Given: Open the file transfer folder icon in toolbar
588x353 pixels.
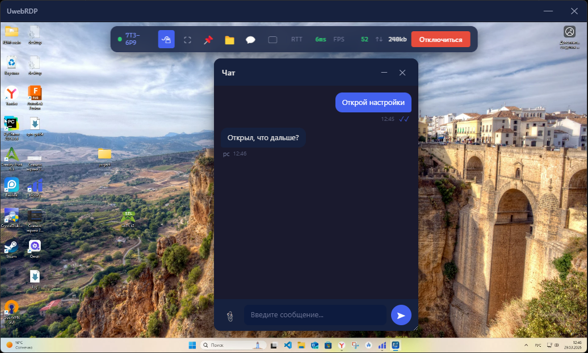Looking at the screenshot, I should coord(229,39).
